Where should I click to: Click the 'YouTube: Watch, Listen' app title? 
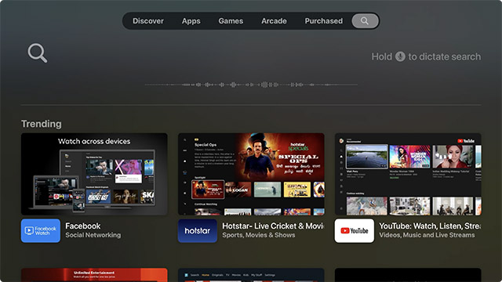(430, 226)
